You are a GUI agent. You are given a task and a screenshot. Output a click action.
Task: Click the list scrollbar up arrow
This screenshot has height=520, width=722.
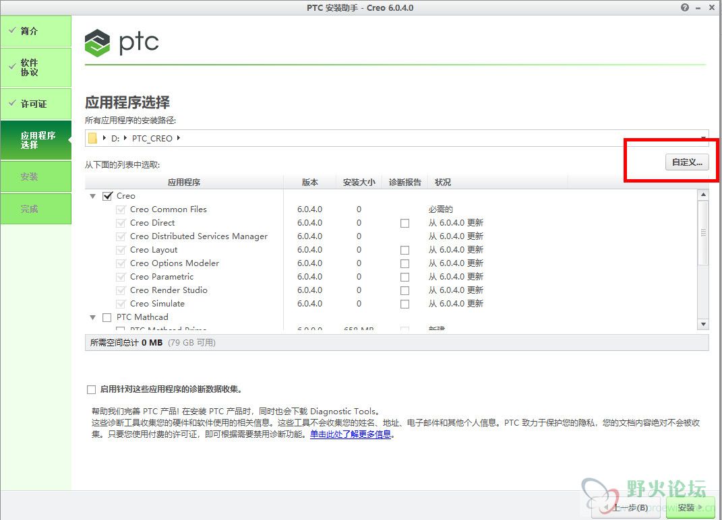coord(703,195)
